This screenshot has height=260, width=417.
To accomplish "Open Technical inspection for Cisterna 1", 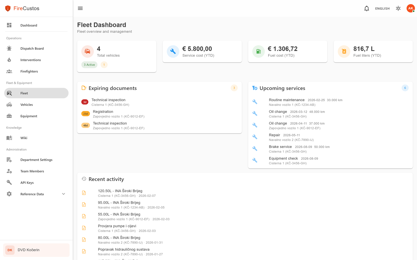I will (108, 100).
